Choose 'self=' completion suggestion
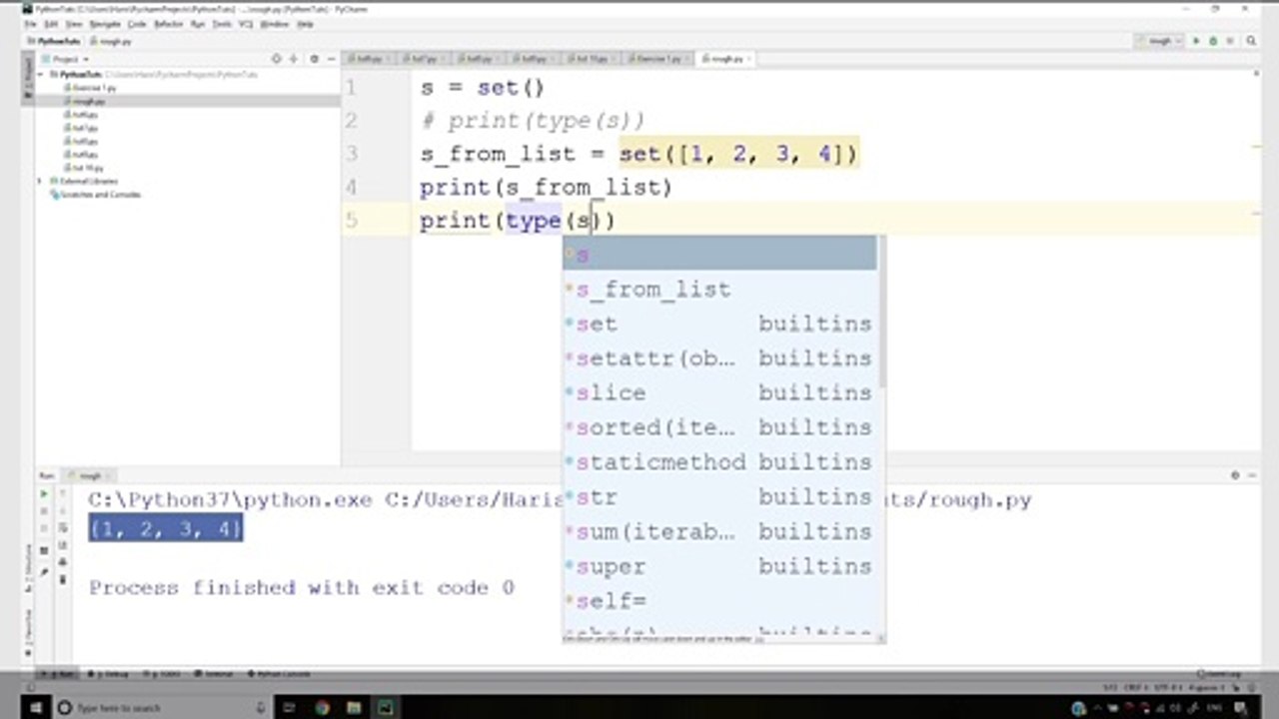This screenshot has height=719, width=1279. [719, 601]
